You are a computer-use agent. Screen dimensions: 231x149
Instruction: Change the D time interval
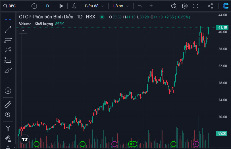(x=47, y=6)
